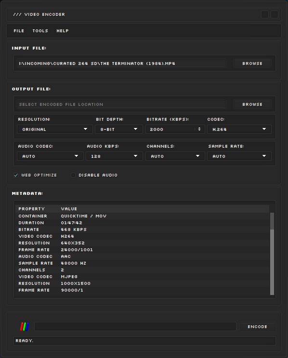Click the bitrate spinner arrows

199,129
